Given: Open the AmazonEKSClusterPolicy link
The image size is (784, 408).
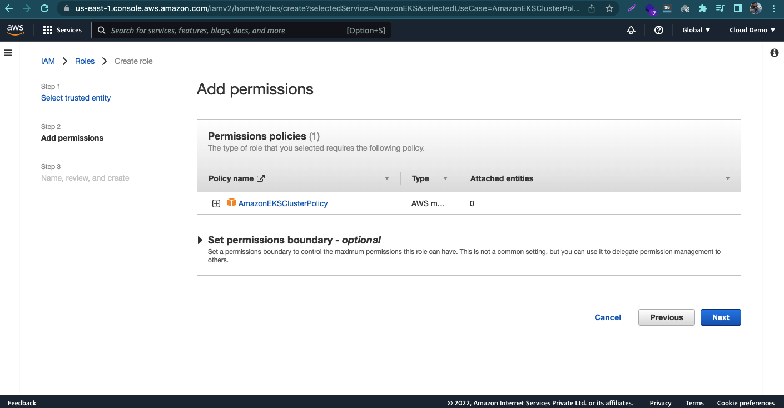Looking at the screenshot, I should coord(283,203).
